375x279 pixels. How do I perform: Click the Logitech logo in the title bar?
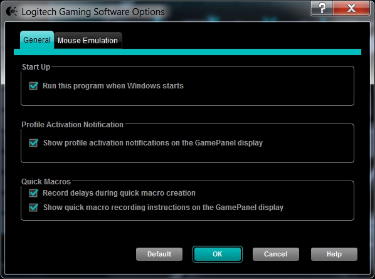coord(12,11)
